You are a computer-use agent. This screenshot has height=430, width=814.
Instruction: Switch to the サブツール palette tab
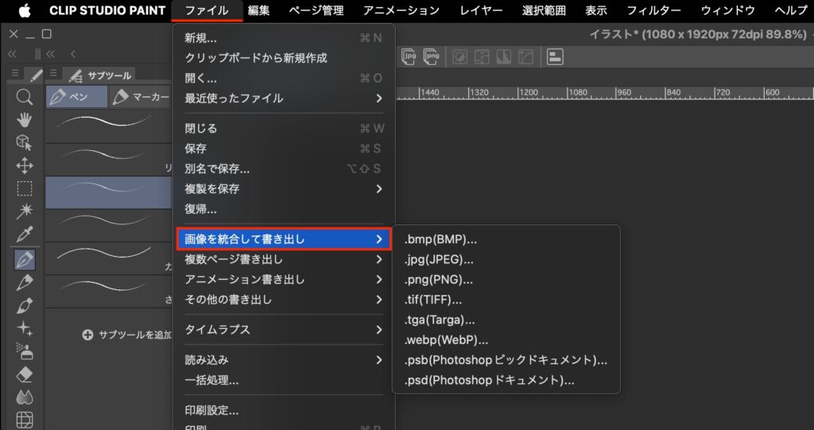[100, 76]
